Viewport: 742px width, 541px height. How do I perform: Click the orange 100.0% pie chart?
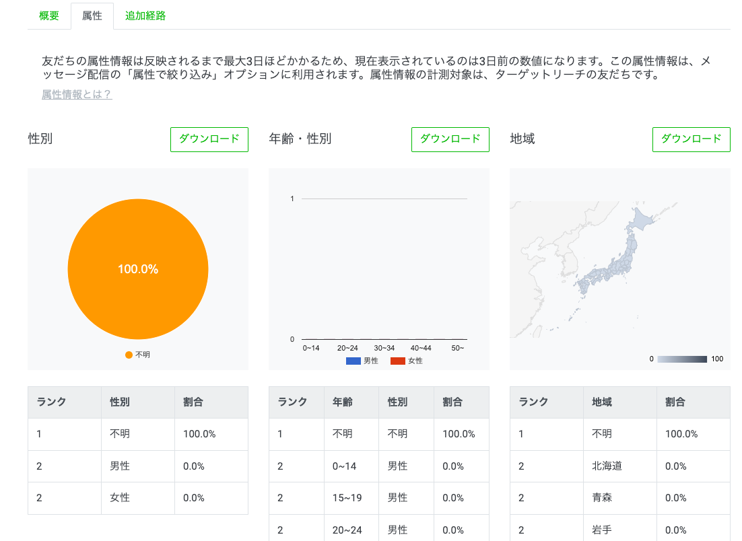137,268
